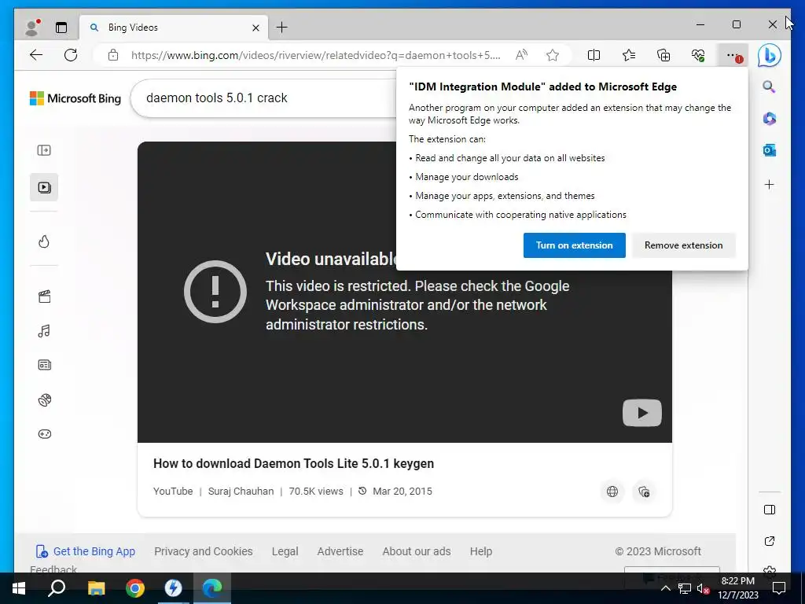The image size is (805, 604).
Task: Expand Bing videos left menu
Action: (x=44, y=150)
